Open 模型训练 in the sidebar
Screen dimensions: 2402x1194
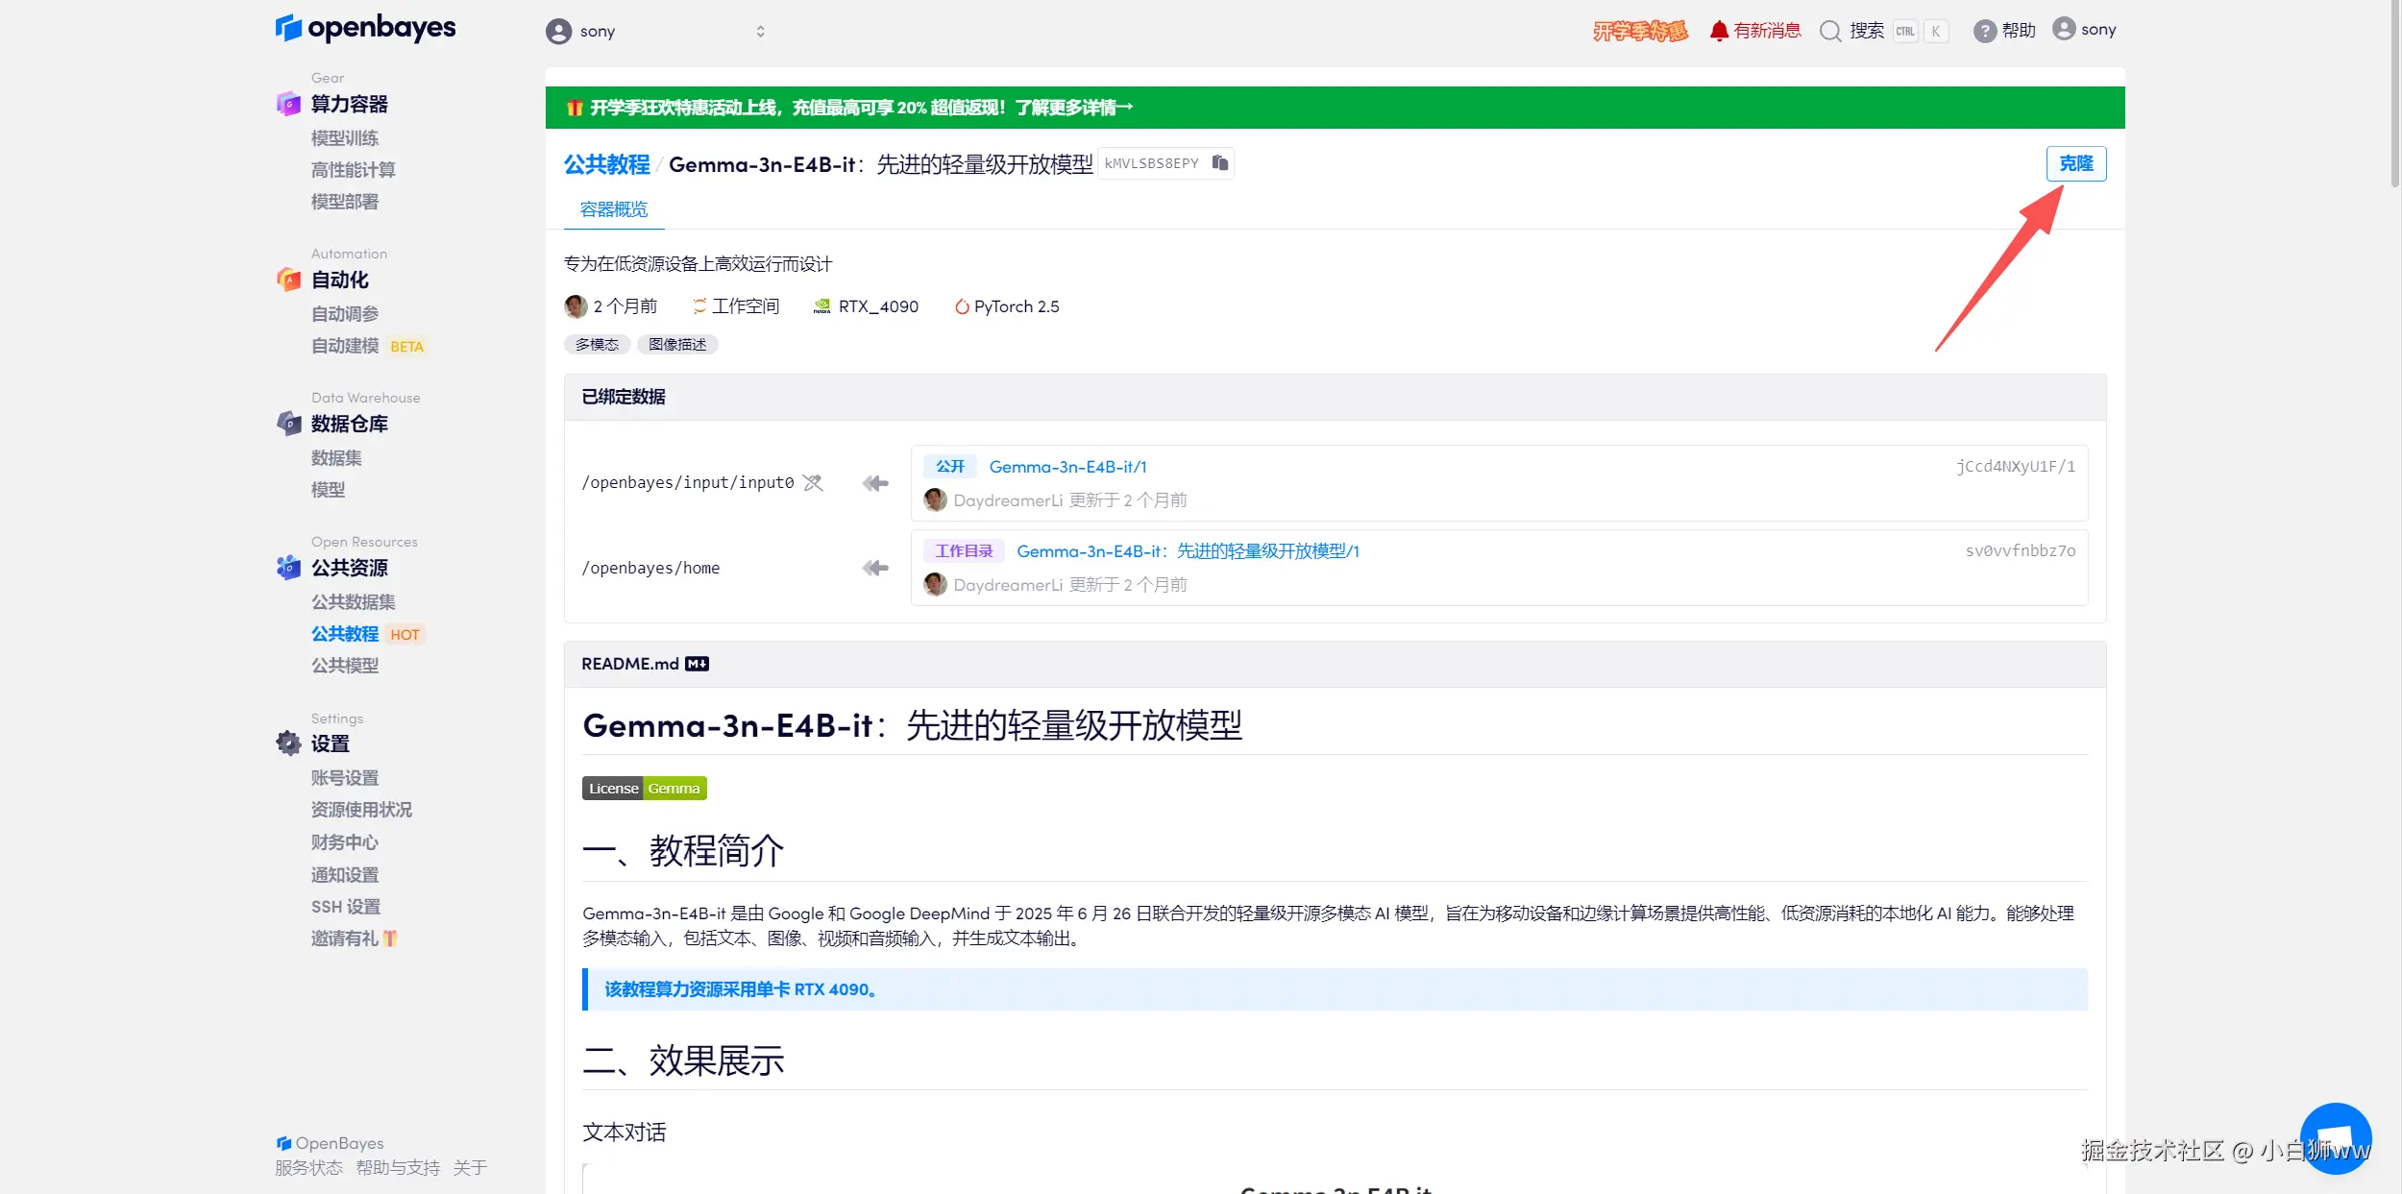pyautogui.click(x=344, y=138)
